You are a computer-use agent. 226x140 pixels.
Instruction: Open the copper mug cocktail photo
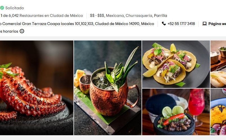coord(108,88)
